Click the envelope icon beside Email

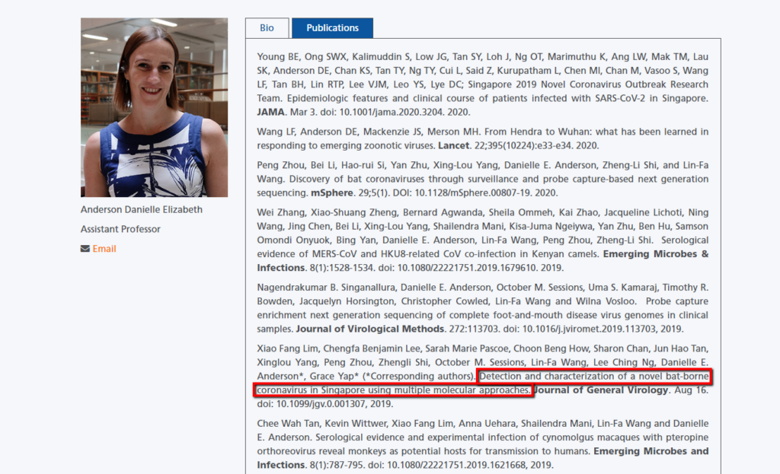(85, 249)
